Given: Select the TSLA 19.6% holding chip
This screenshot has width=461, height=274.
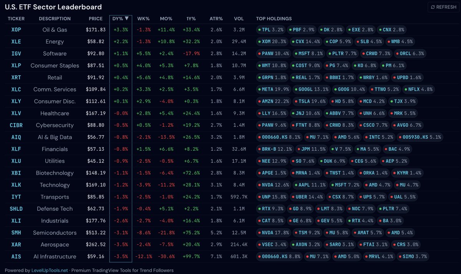Looking at the screenshot, I should (x=310, y=101).
